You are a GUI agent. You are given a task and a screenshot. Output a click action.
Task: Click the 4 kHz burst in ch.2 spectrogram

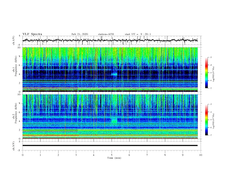click(x=114, y=120)
